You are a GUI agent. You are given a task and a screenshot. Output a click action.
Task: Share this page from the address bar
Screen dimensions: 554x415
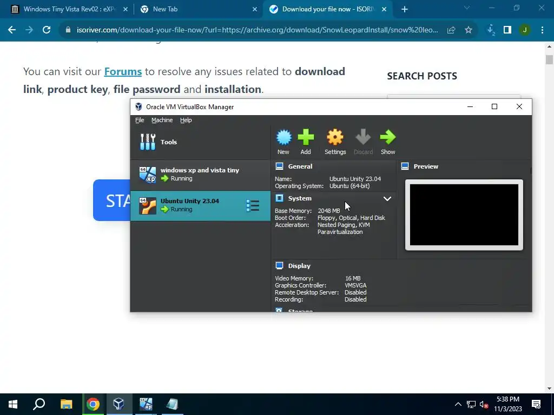[451, 30]
